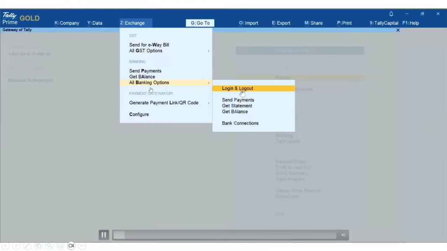This screenshot has width=447, height=251.
Task: Choose All GST Options
Action: (x=146, y=51)
